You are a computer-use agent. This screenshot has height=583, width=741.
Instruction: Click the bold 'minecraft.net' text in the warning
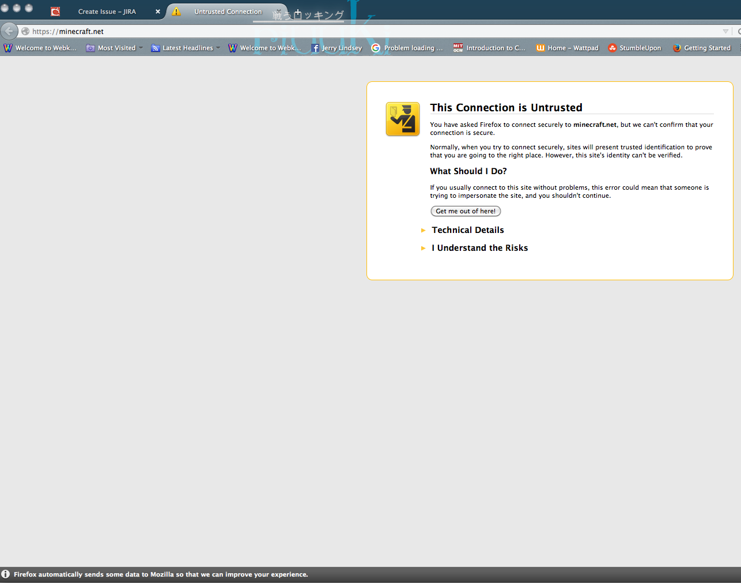pyautogui.click(x=595, y=125)
